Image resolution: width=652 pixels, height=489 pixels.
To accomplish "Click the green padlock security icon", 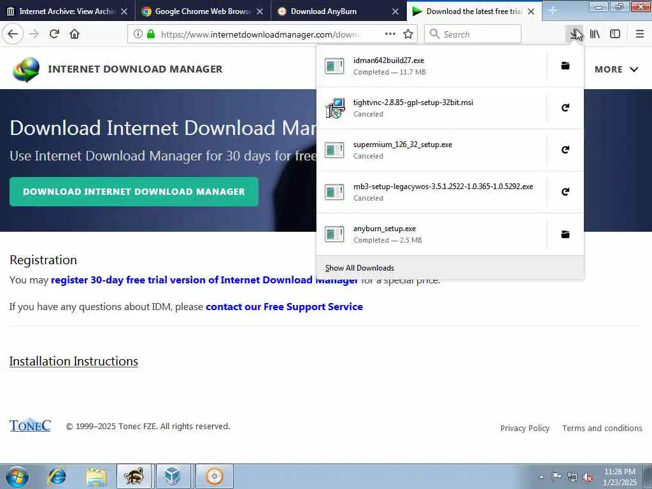I will [151, 34].
